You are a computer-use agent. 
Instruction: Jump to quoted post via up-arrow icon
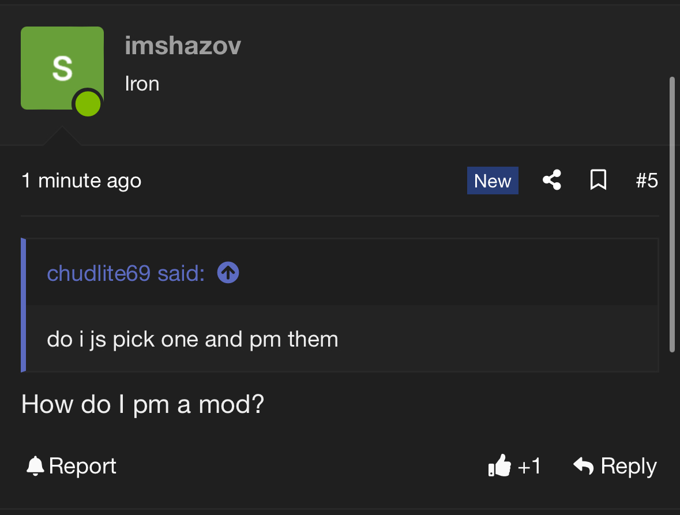[228, 273]
